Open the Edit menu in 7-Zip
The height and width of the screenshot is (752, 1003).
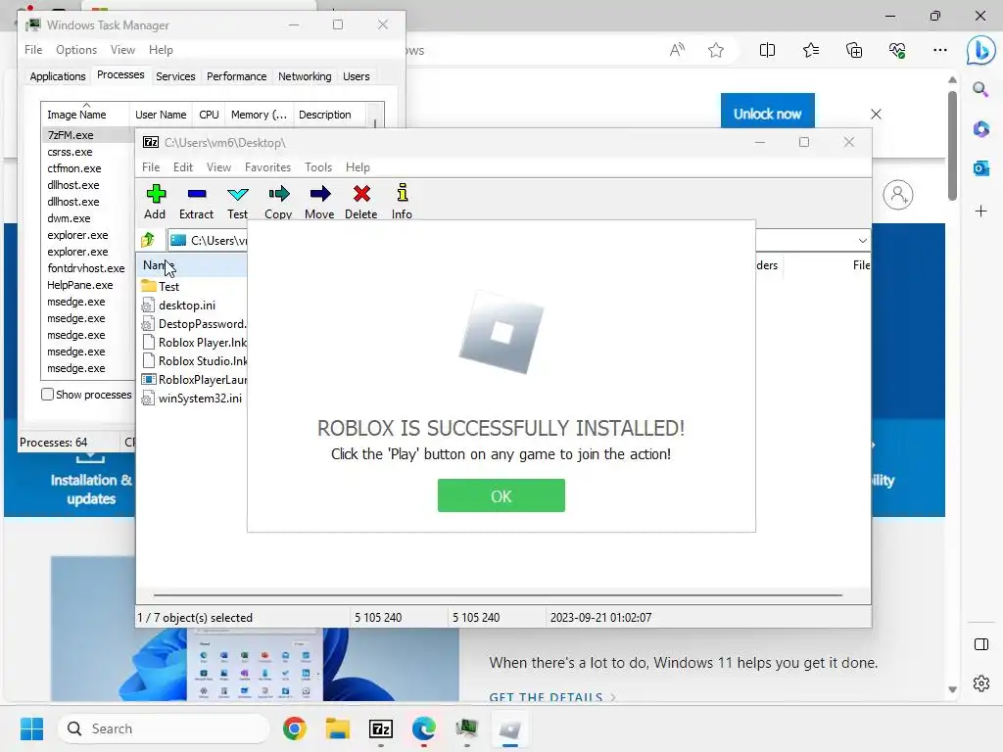pos(183,166)
